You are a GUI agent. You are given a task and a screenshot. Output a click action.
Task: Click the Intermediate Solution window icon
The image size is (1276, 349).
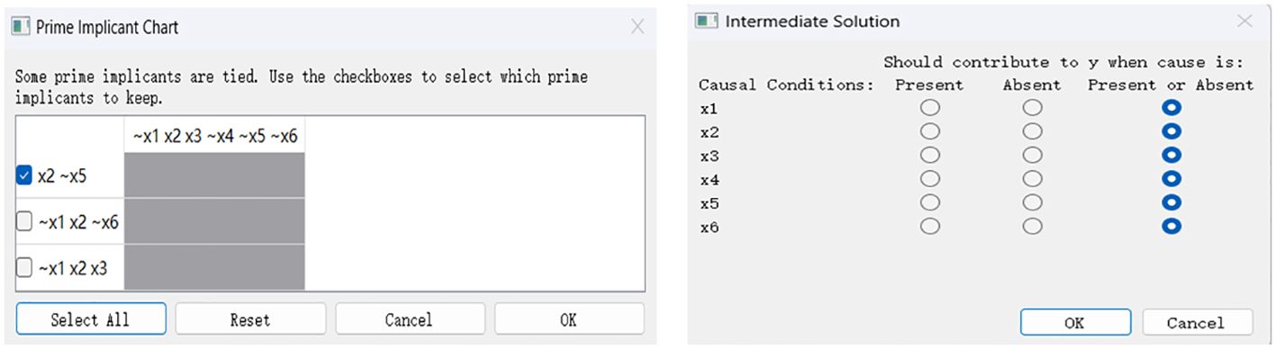(709, 21)
